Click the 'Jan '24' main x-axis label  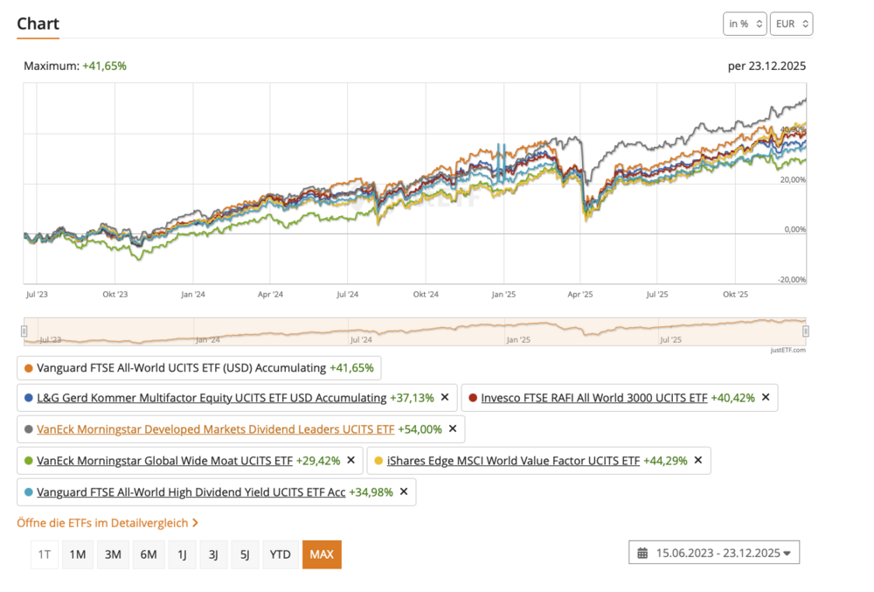tap(193, 295)
